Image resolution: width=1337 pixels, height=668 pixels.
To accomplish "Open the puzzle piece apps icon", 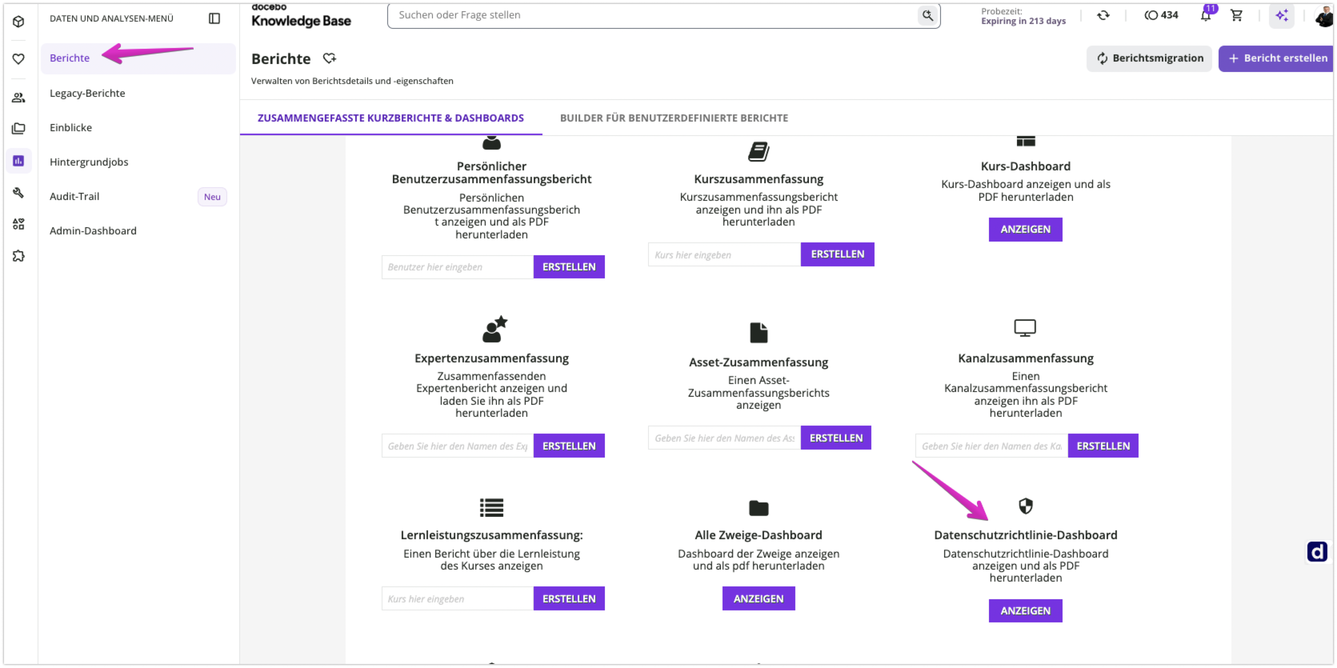I will 19,255.
